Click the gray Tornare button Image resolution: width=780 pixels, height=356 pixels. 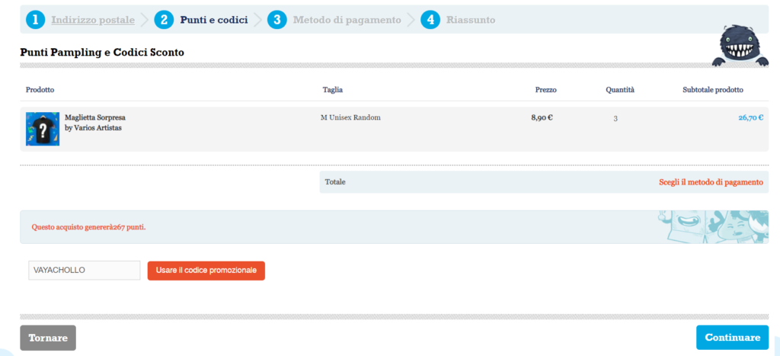48,338
